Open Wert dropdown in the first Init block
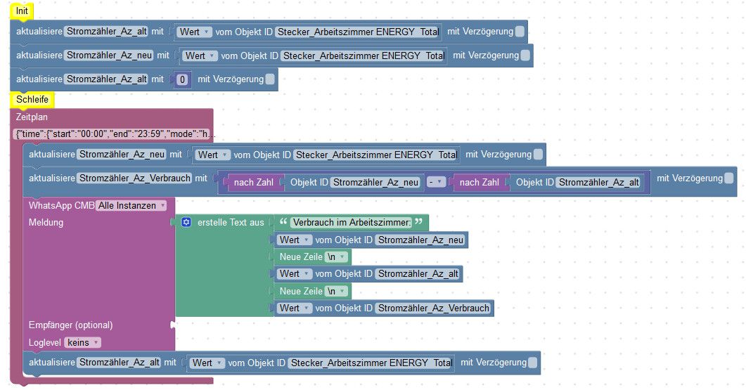 (194, 32)
